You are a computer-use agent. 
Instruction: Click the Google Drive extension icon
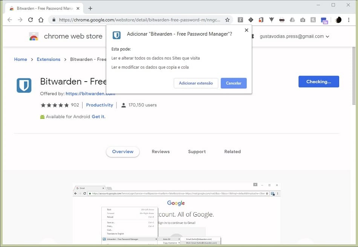[292, 20]
